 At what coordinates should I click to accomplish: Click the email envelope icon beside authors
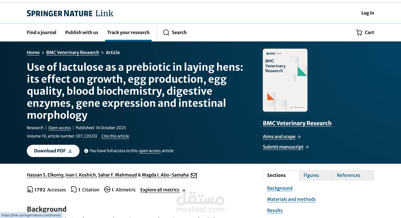point(194,175)
